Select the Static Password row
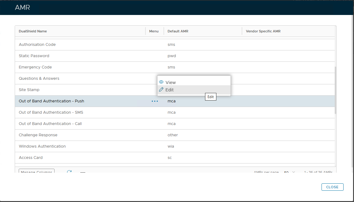 point(34,56)
